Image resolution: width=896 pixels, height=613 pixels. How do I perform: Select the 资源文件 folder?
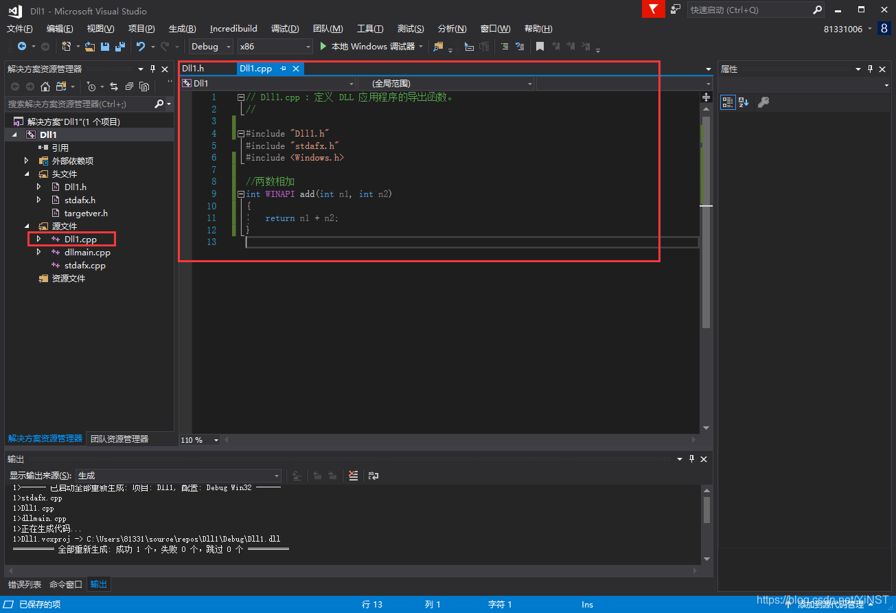coord(69,278)
